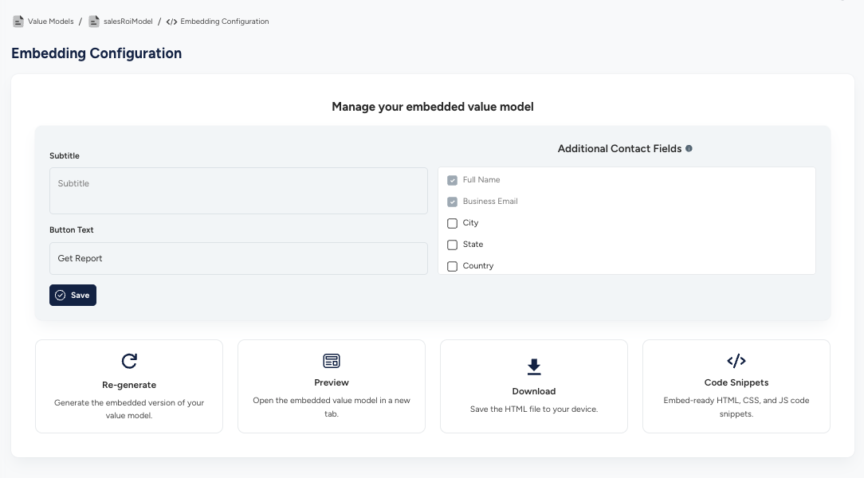Click the Embedding Configuration breadcrumb text
This screenshot has width=864, height=478.
pos(225,22)
